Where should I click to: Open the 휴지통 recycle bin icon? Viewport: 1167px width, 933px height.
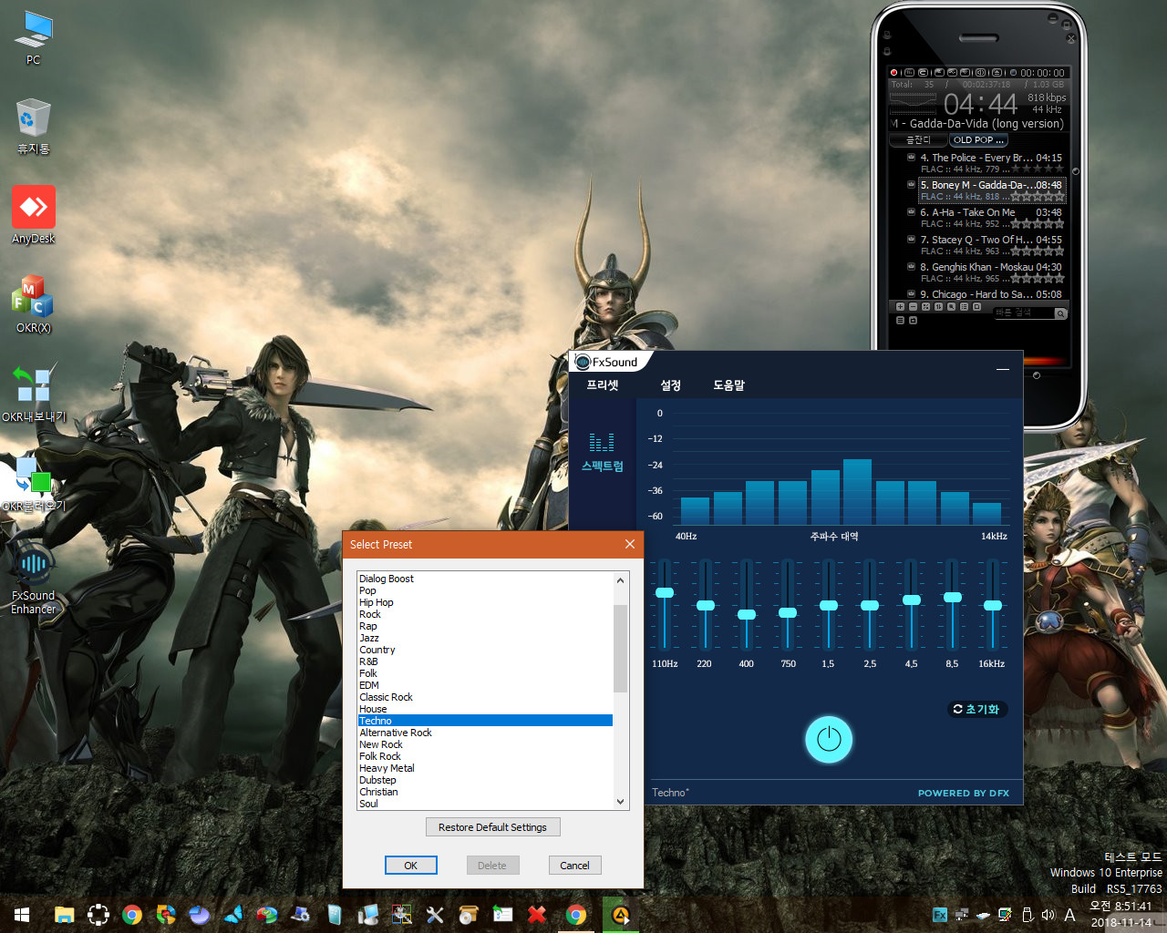coord(34,127)
